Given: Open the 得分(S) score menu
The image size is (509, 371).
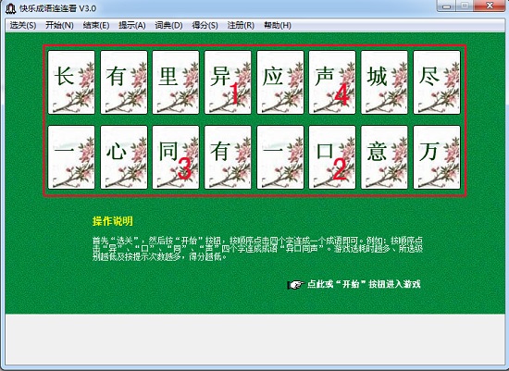Looking at the screenshot, I should click(x=205, y=25).
